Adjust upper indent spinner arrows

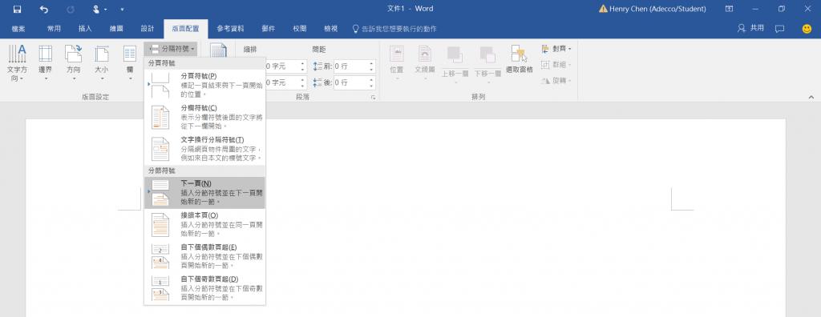[302, 66]
